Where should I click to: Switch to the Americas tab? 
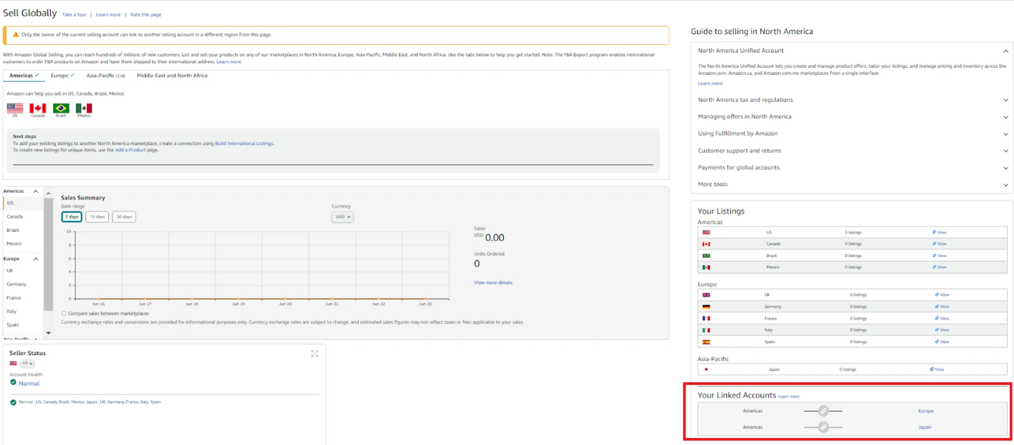click(x=24, y=75)
